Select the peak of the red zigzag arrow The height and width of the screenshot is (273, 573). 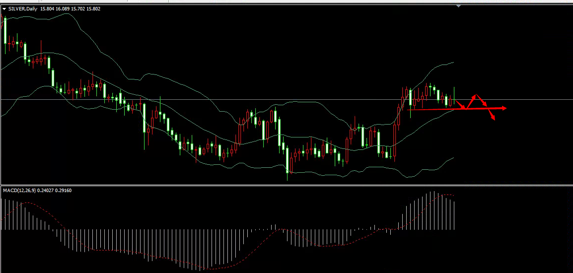click(x=476, y=95)
